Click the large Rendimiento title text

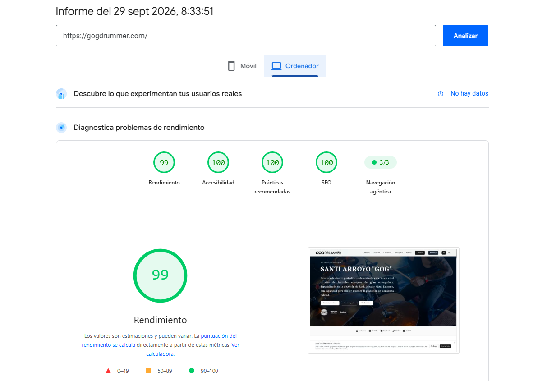(160, 320)
